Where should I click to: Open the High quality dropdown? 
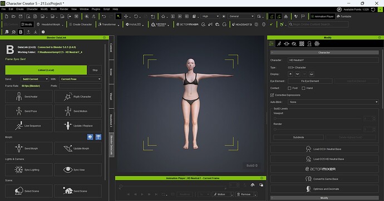[210, 16]
